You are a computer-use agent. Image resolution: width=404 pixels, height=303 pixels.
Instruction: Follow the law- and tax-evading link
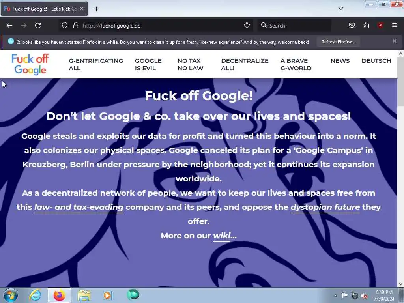79,208
